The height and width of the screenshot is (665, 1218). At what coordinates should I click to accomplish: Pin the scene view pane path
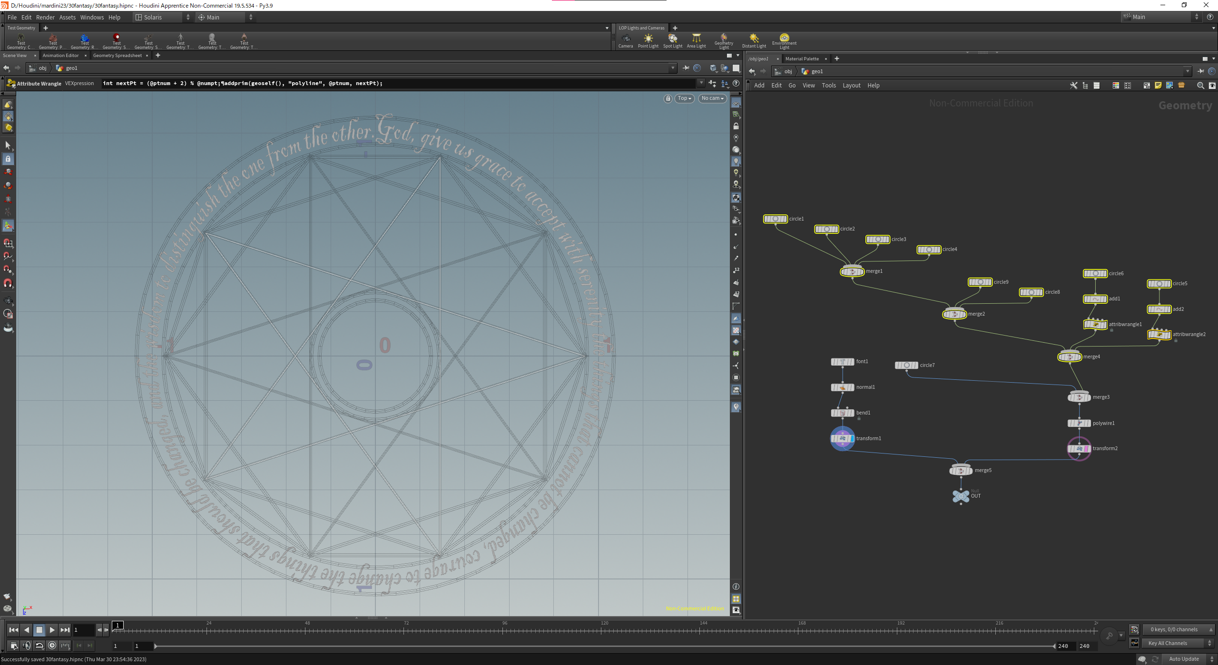tap(686, 68)
